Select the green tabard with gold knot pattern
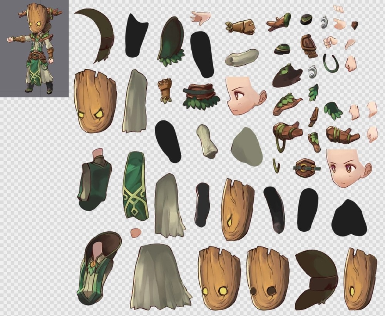Viewport: 385px width, 316px height. (x=136, y=186)
